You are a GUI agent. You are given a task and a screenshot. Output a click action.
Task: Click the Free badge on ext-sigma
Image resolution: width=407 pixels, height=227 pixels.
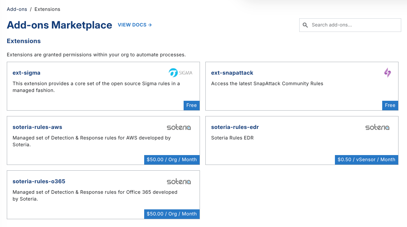[x=191, y=106]
